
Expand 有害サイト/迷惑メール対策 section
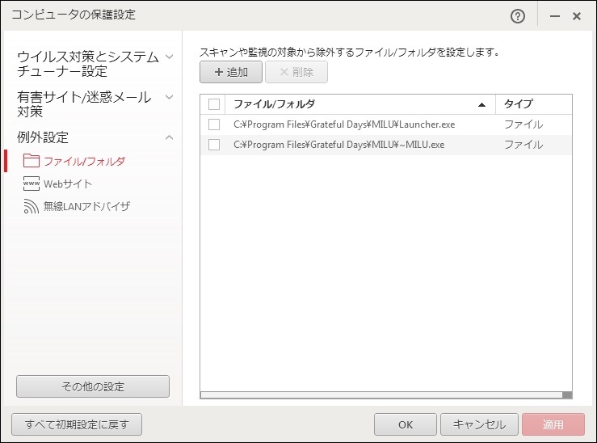click(x=169, y=97)
